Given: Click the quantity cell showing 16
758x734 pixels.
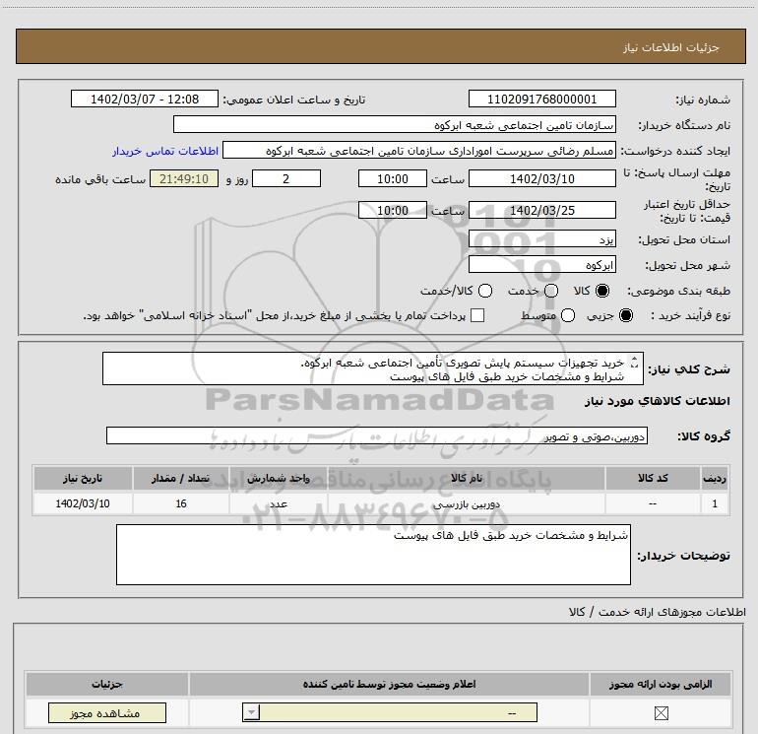Looking at the screenshot, I should [181, 503].
